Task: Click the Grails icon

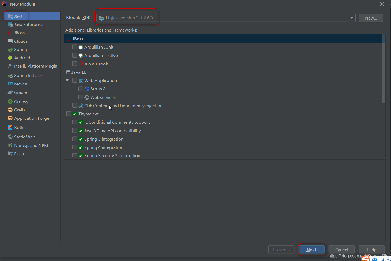Action: (10, 110)
